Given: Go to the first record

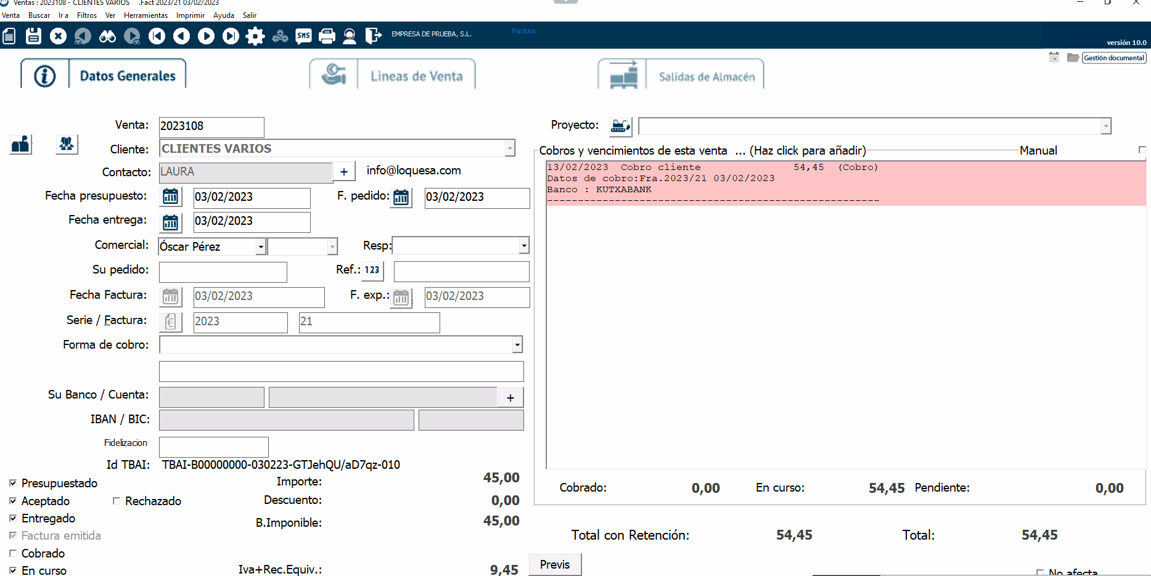Looking at the screenshot, I should (157, 36).
